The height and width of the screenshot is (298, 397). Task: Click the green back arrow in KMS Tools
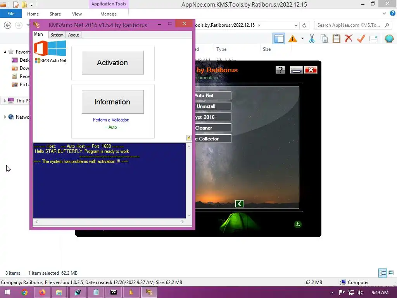240,203
